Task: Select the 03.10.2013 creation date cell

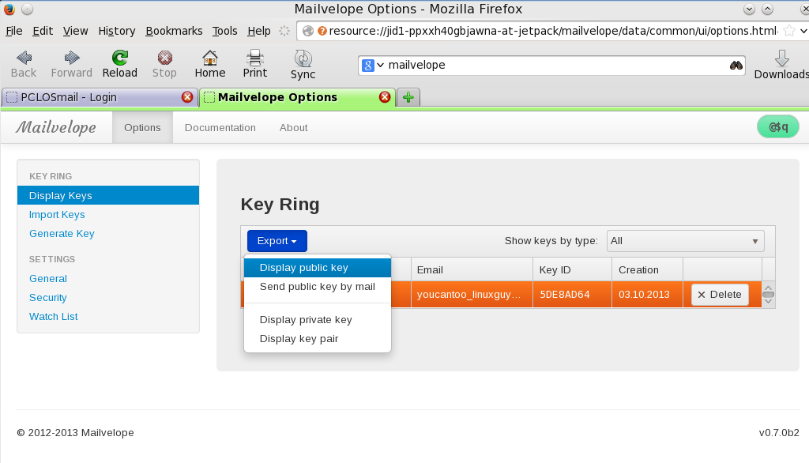Action: (648, 295)
